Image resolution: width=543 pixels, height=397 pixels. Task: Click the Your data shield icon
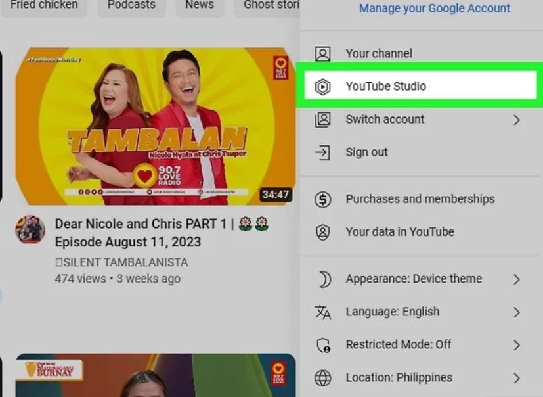tap(322, 232)
